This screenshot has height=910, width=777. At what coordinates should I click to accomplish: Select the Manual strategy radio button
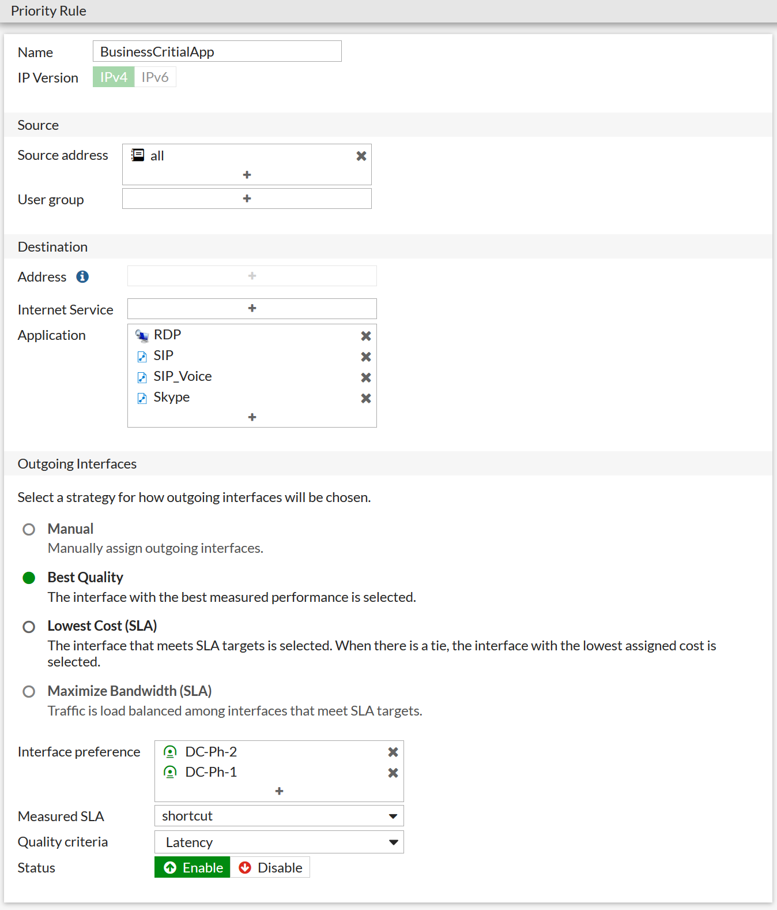click(x=29, y=529)
